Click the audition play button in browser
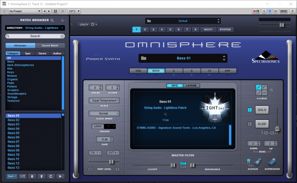 point(60,176)
